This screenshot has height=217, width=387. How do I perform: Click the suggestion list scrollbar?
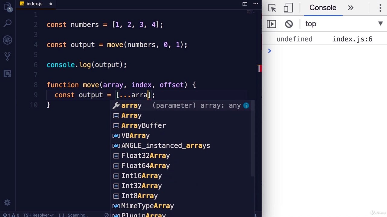[x=253, y=139]
